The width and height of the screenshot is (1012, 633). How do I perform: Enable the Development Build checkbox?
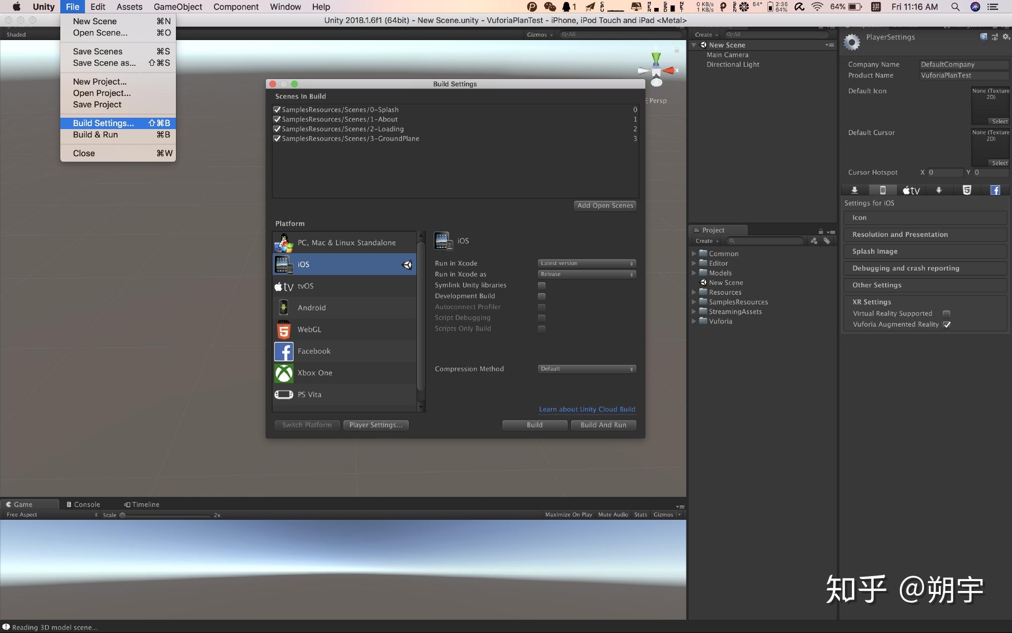click(x=542, y=296)
